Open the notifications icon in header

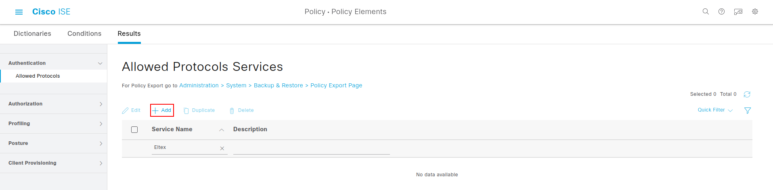click(738, 12)
